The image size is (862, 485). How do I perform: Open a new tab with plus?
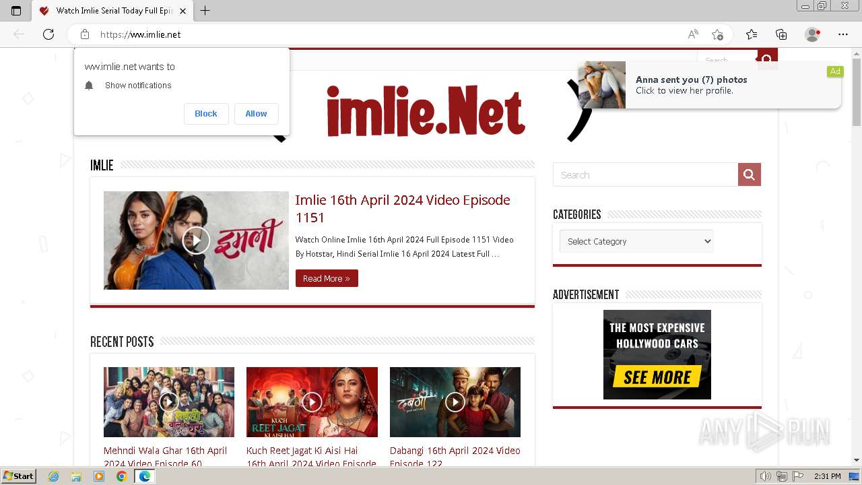point(205,11)
